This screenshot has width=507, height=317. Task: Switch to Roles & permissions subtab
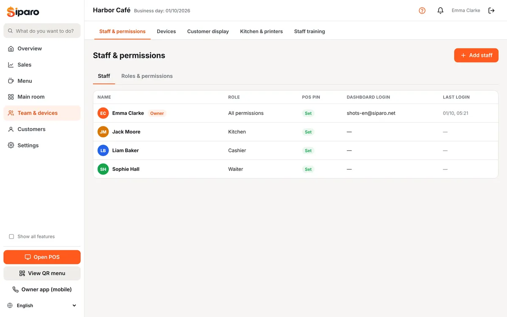coord(147,76)
